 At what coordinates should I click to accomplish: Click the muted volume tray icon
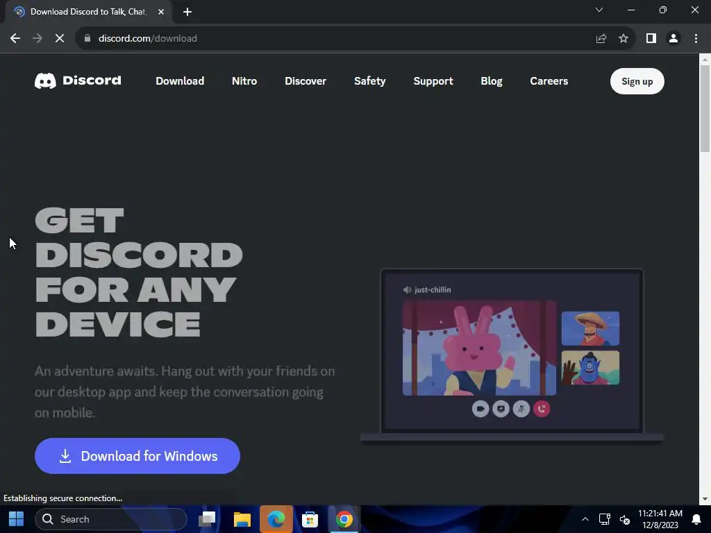point(625,519)
